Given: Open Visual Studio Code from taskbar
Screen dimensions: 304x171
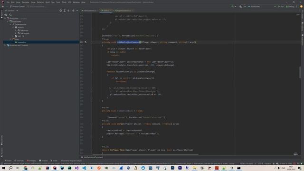Looking at the screenshot, I should click(84, 168).
